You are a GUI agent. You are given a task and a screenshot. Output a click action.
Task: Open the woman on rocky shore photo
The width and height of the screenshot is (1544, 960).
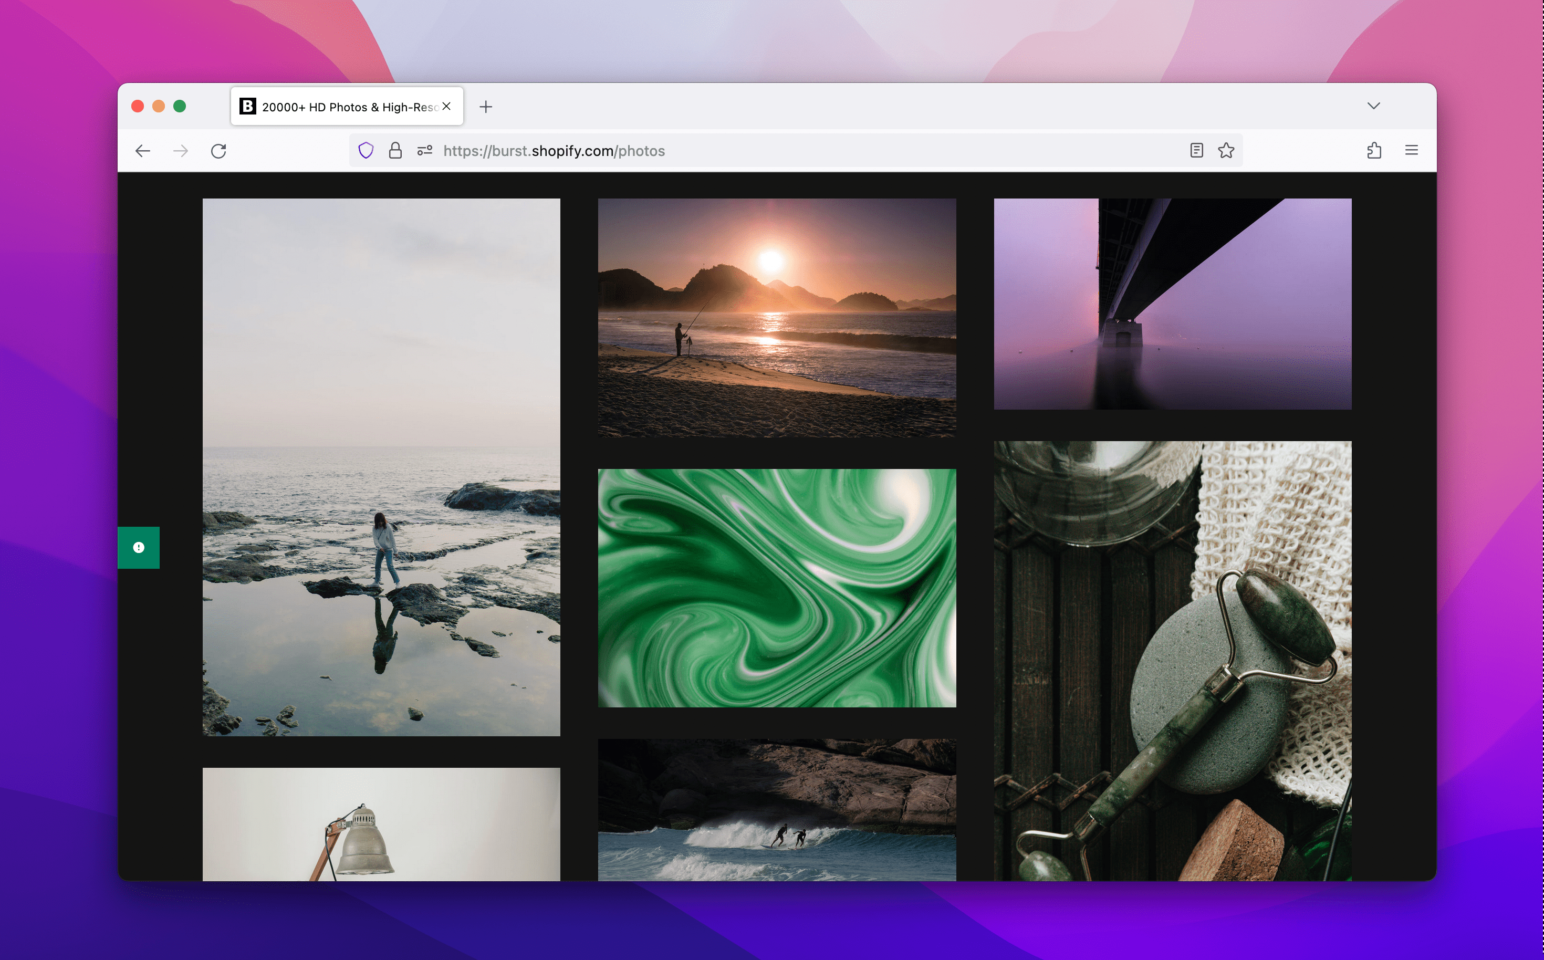tap(381, 467)
